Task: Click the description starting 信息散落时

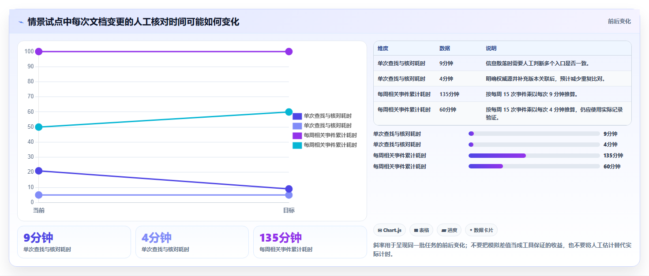Action: [538, 63]
